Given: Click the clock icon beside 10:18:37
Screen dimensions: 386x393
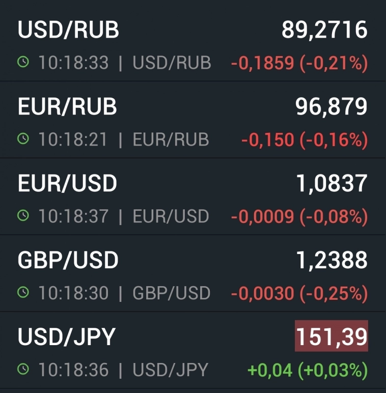Looking at the screenshot, I should point(23,216).
